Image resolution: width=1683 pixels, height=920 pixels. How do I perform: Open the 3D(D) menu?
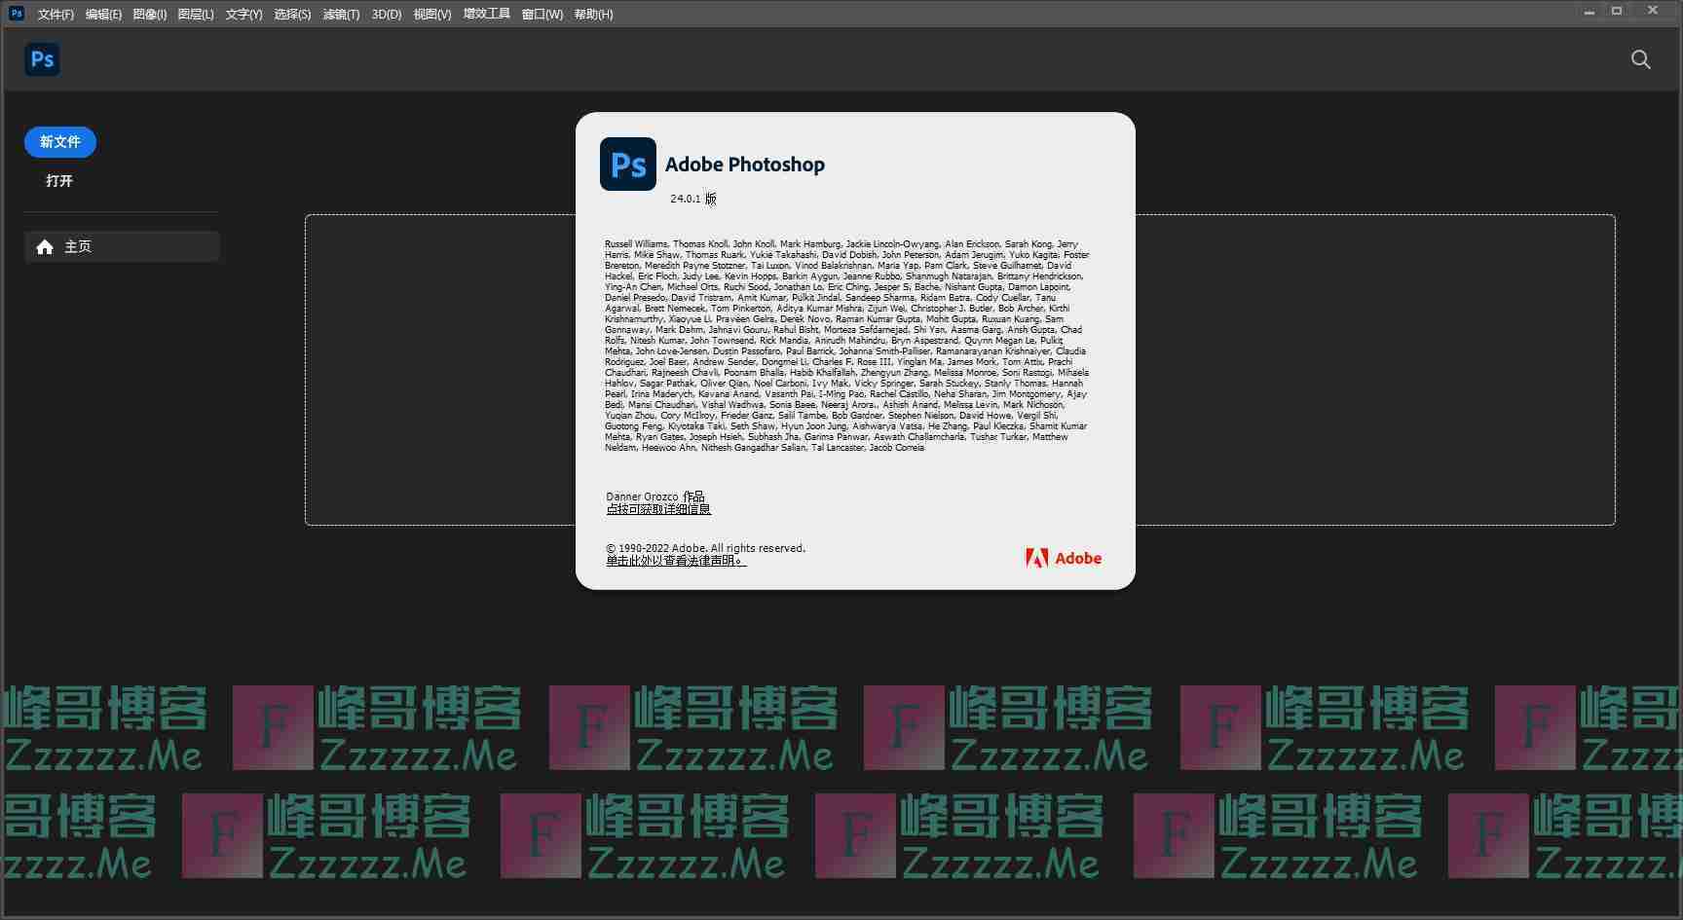point(387,15)
